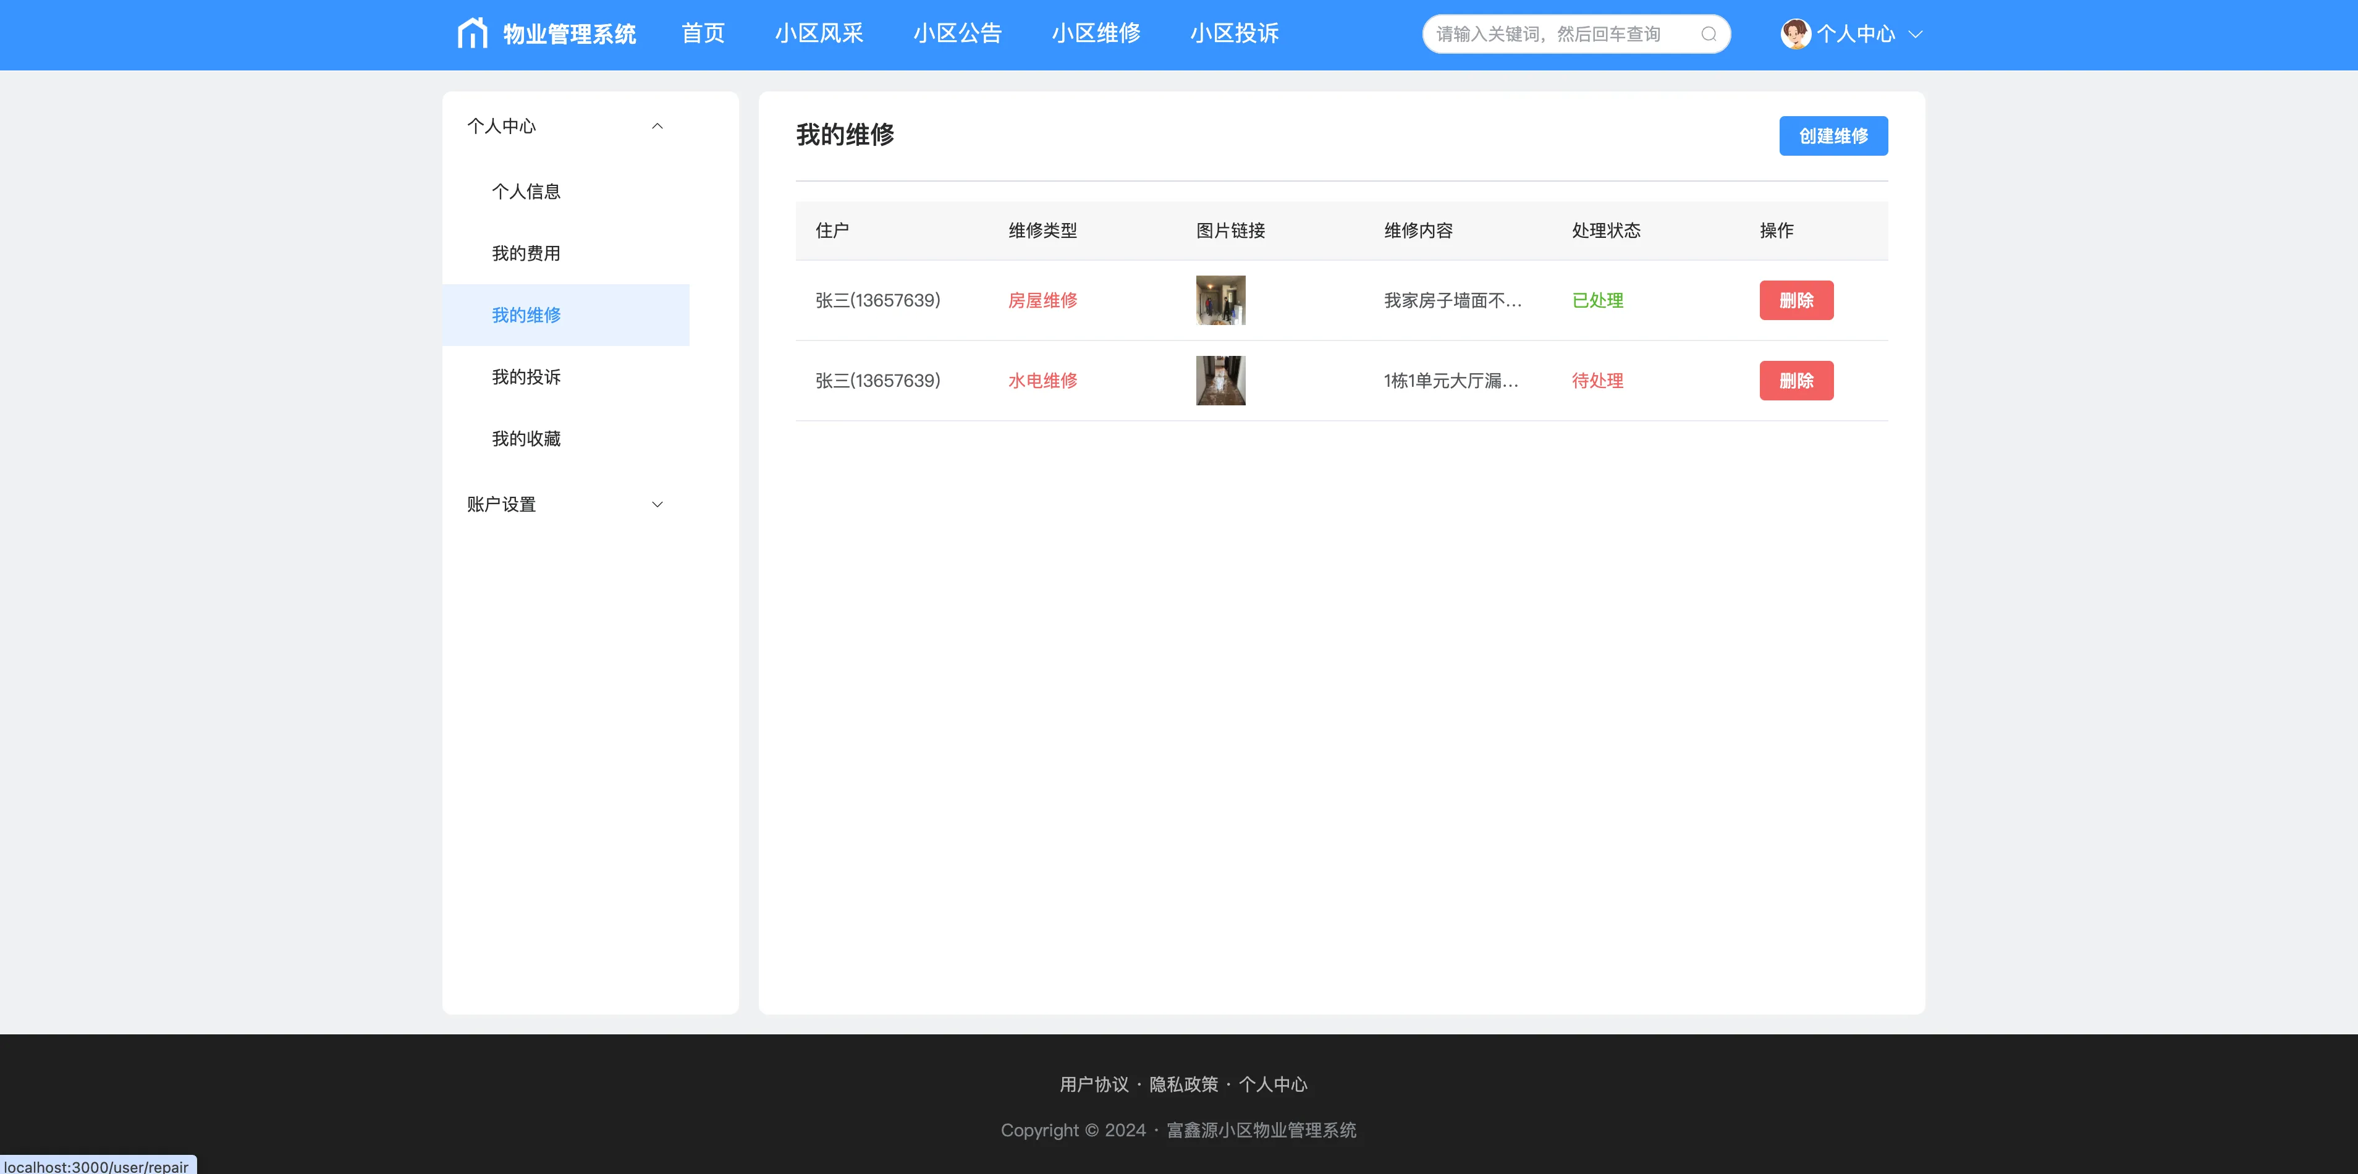Screen dimensions: 2358x1174
Task: Click the house logo icon
Action: [x=472, y=34]
